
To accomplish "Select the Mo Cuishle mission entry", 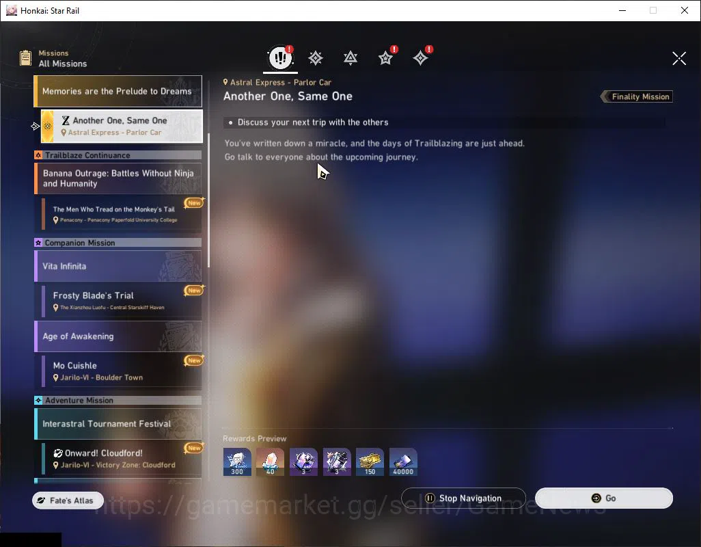I will (122, 371).
